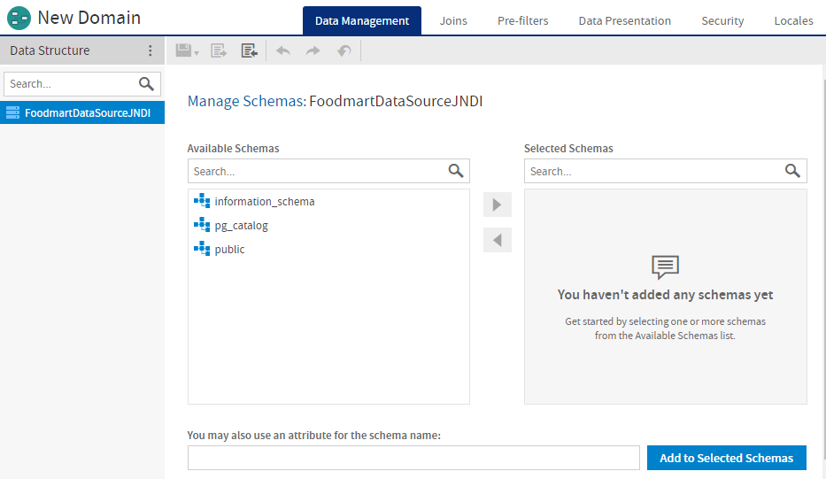Click the information_schema schema icon
Image resolution: width=826 pixels, height=479 pixels.
tap(202, 201)
